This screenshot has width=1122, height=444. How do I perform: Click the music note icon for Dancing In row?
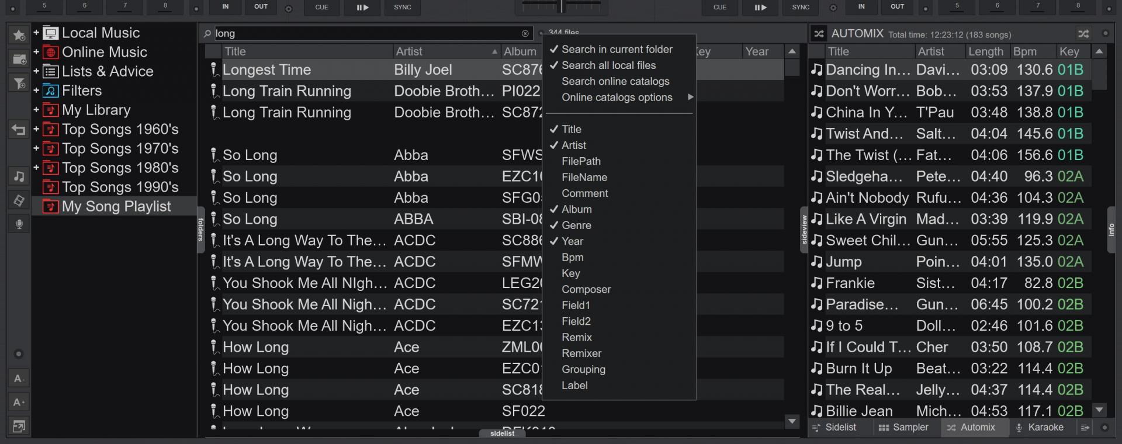(x=816, y=70)
